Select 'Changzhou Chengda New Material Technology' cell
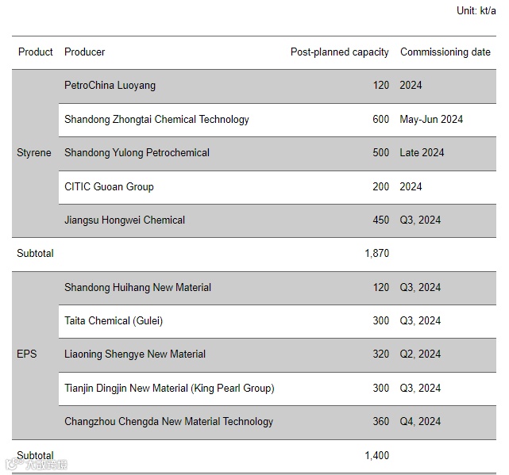Viewport: 509px width, 475px height. [x=169, y=422]
